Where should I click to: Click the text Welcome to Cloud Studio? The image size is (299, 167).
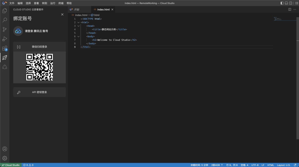114,40
